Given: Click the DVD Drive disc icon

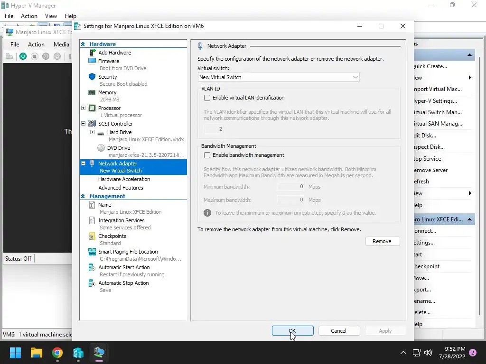Looking at the screenshot, I should tap(101, 148).
